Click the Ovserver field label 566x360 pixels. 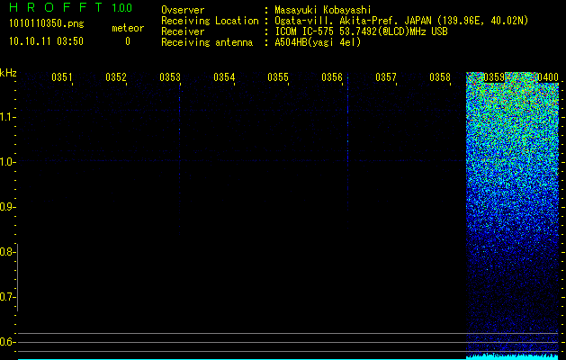point(183,10)
